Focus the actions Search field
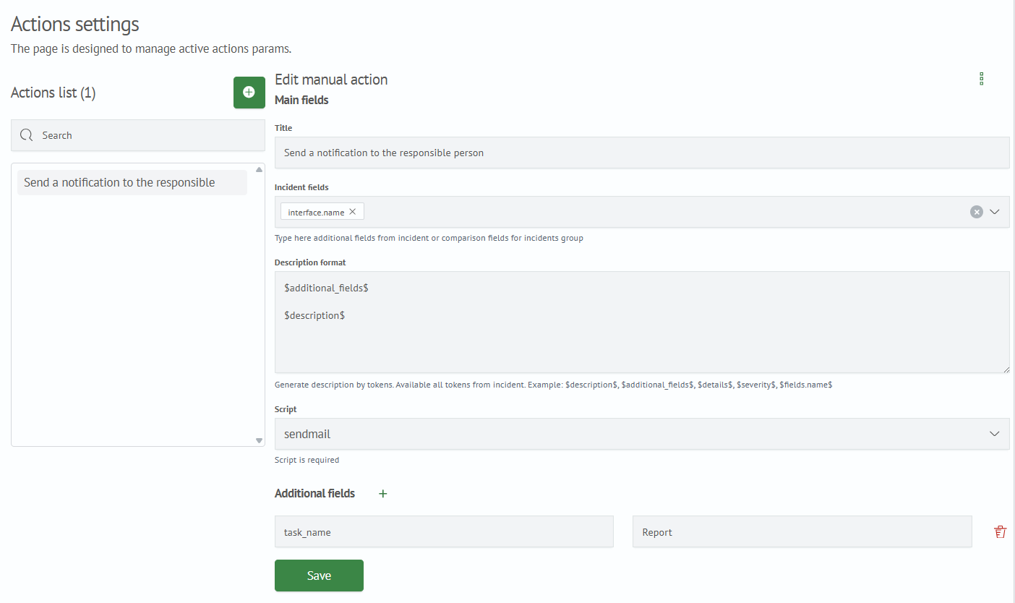The width and height of the screenshot is (1015, 603). pyautogui.click(x=138, y=135)
